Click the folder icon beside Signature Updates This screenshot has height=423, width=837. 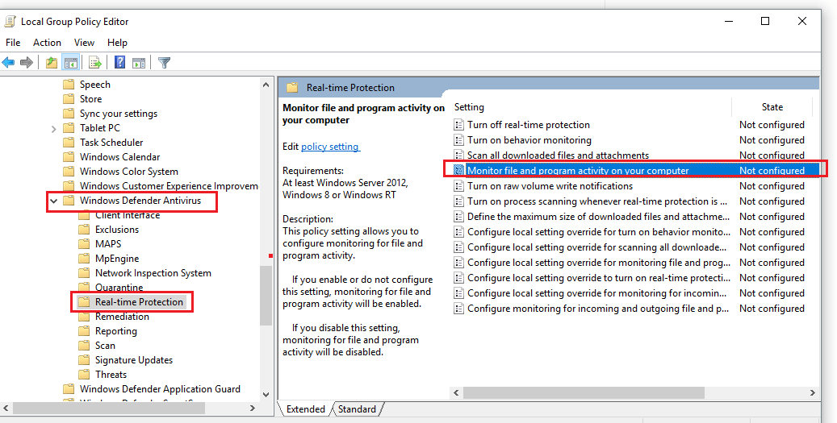pyautogui.click(x=84, y=360)
